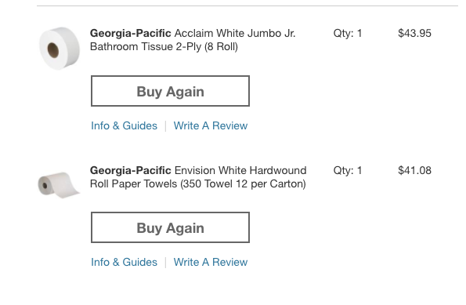Select Georgia-Pacific brand name on towels item

(131, 170)
